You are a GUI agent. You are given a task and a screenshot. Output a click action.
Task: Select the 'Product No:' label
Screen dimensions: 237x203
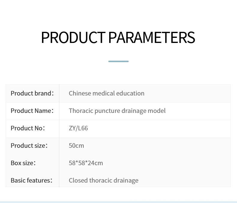(28, 128)
